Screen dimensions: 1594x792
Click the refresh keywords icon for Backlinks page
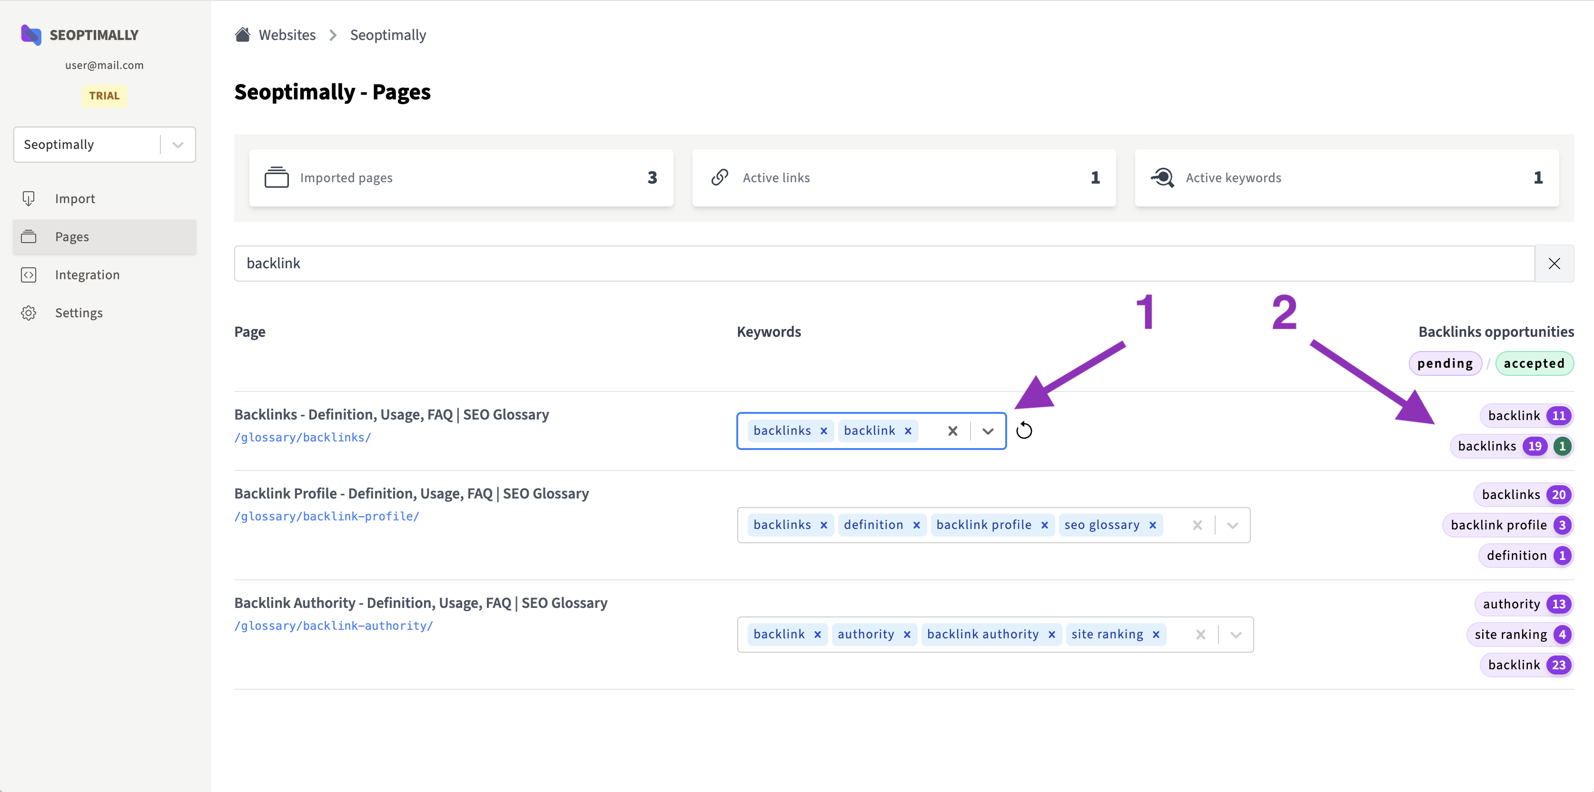(x=1024, y=430)
